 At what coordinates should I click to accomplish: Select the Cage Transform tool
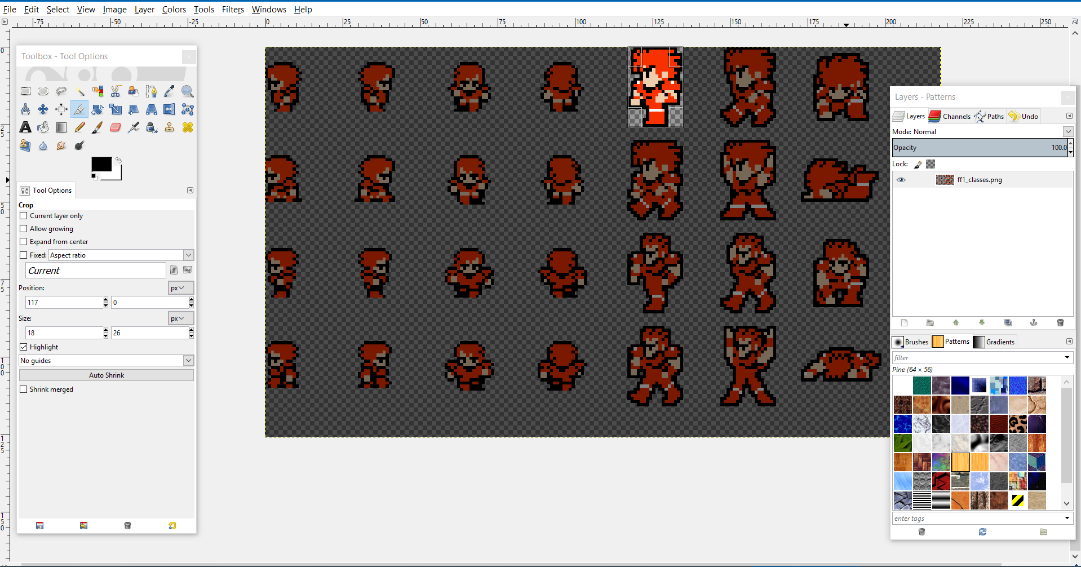[188, 109]
